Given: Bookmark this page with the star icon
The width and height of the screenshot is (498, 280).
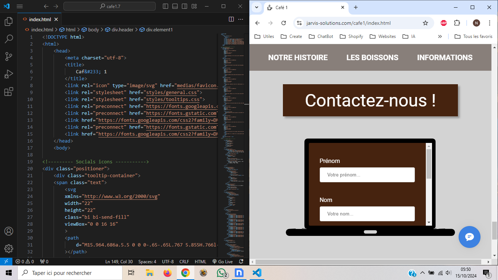Looking at the screenshot, I should (x=425, y=23).
